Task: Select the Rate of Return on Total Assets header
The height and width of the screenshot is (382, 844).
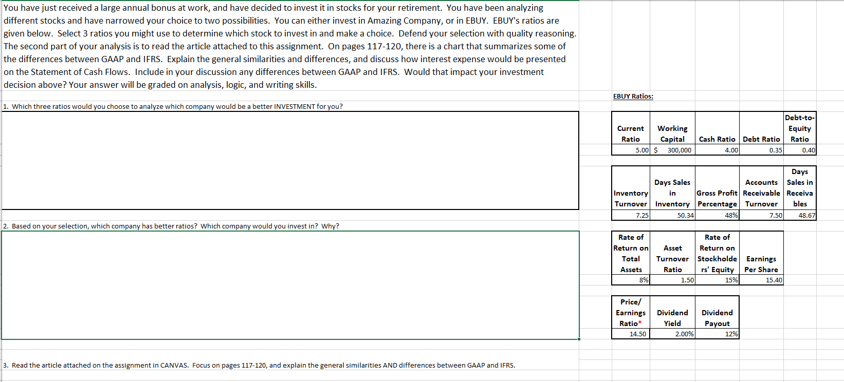Action: point(631,253)
